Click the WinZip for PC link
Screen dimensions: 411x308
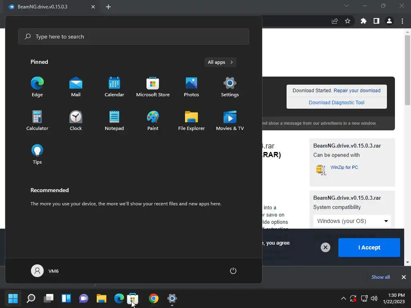[x=344, y=167]
